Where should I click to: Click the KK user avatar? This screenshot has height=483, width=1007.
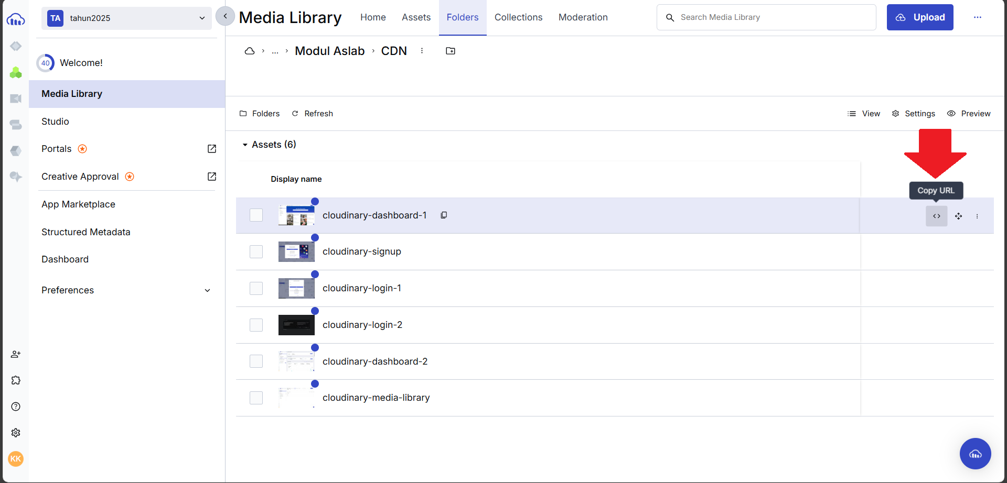[16, 459]
